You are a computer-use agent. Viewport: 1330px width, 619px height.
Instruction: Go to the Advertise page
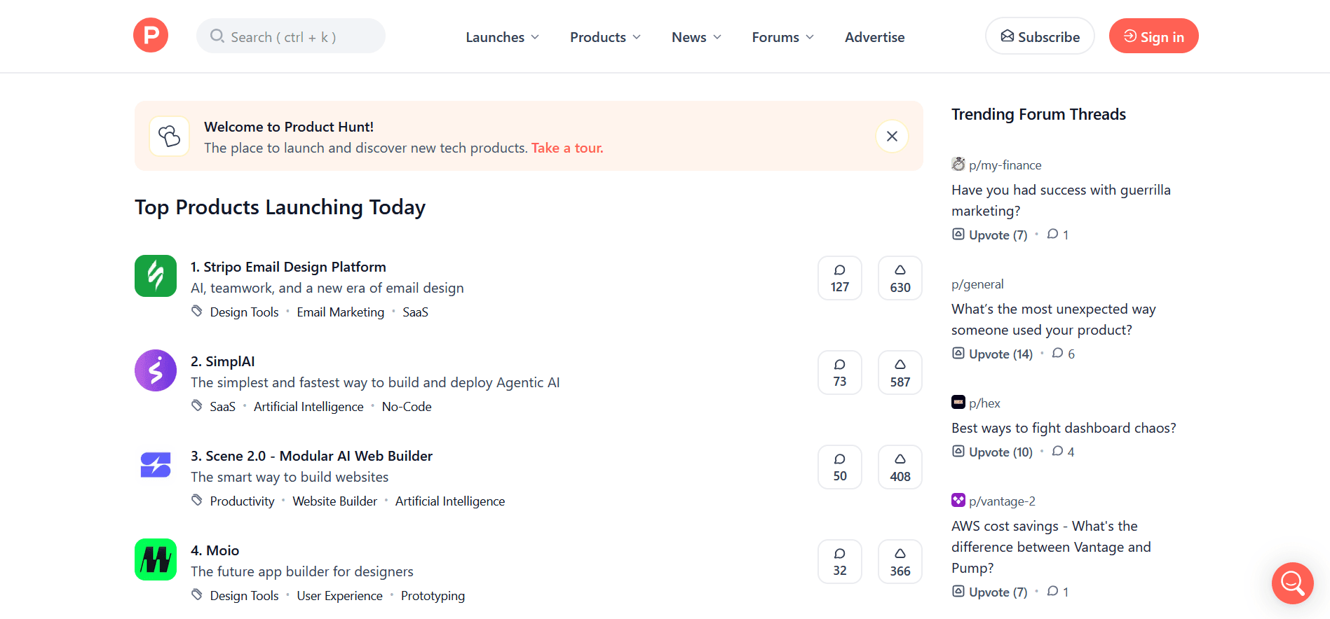[874, 37]
